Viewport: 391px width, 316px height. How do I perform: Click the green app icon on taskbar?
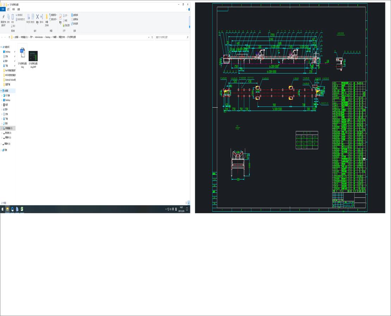[x=22, y=209]
